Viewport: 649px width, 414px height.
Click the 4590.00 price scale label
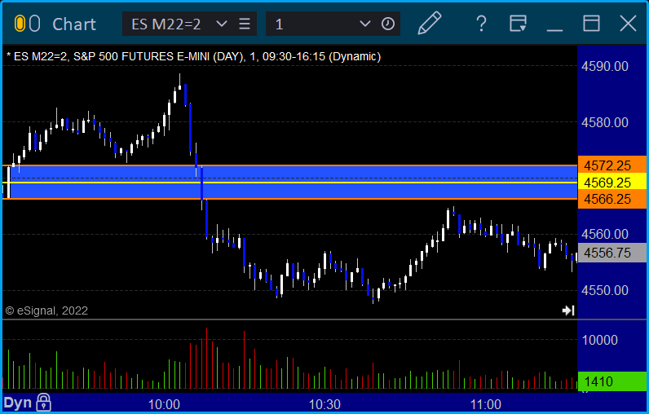pyautogui.click(x=605, y=66)
